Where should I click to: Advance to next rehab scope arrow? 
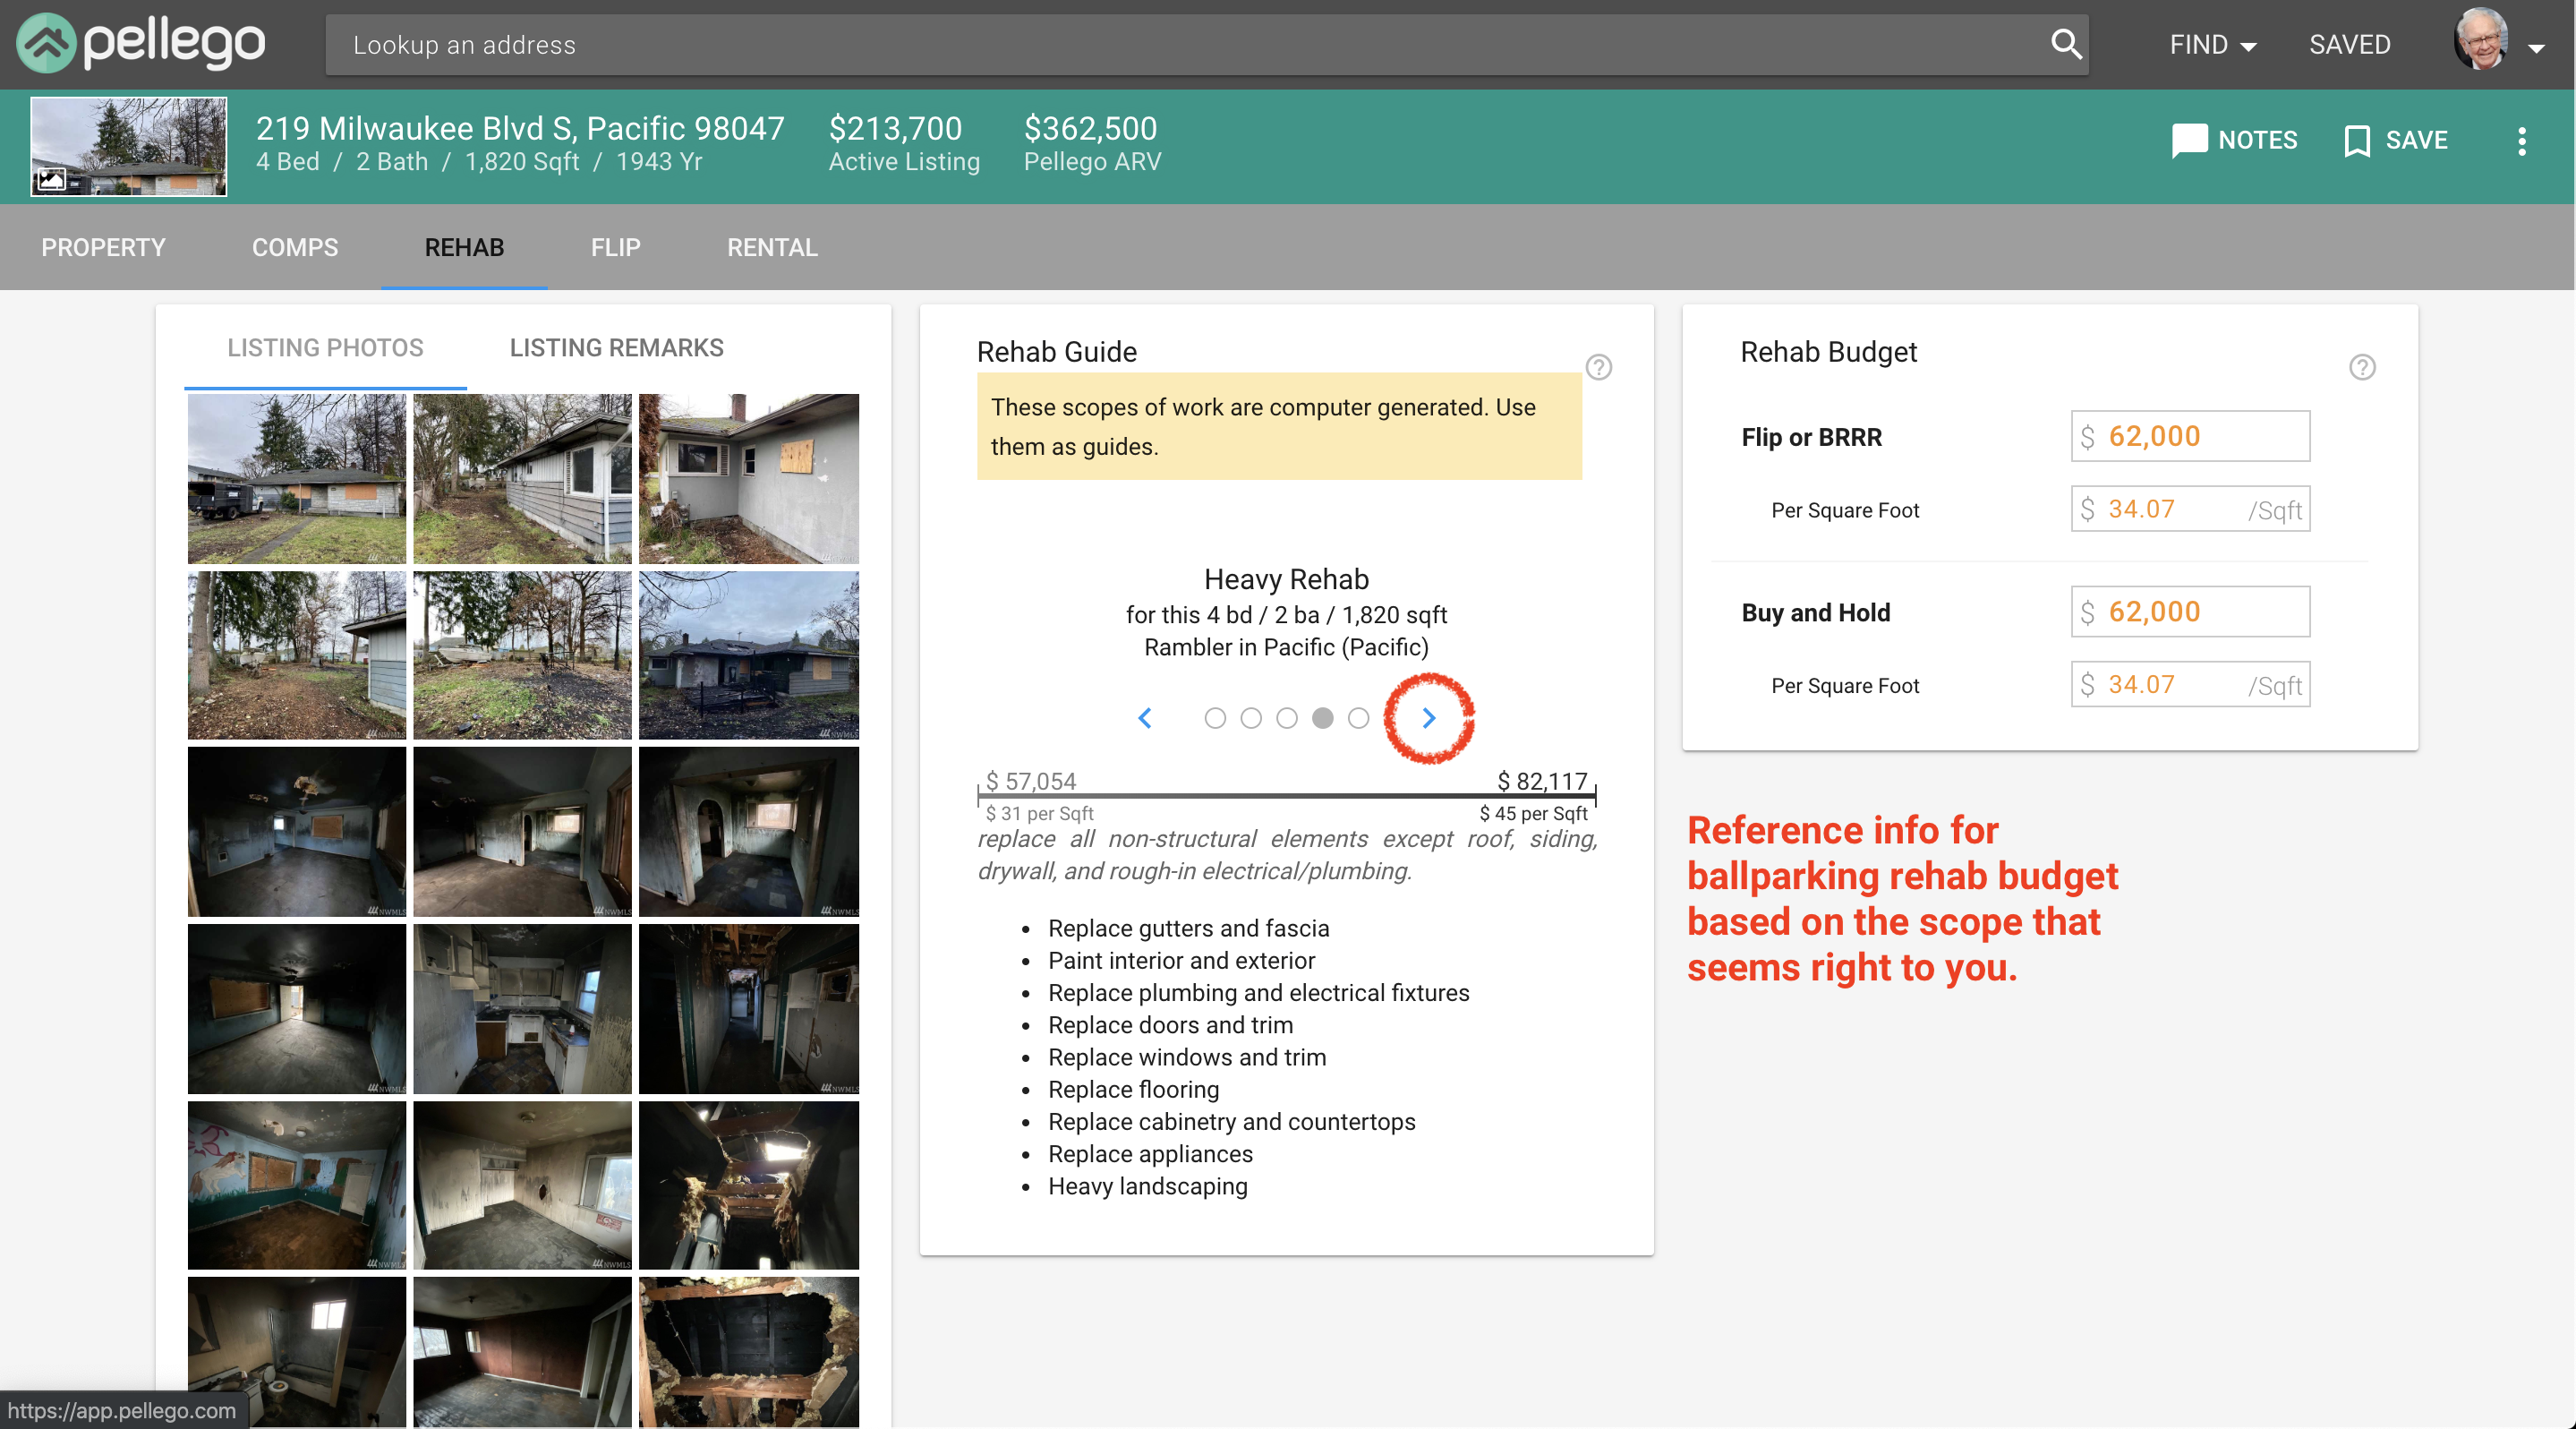[x=1429, y=718]
